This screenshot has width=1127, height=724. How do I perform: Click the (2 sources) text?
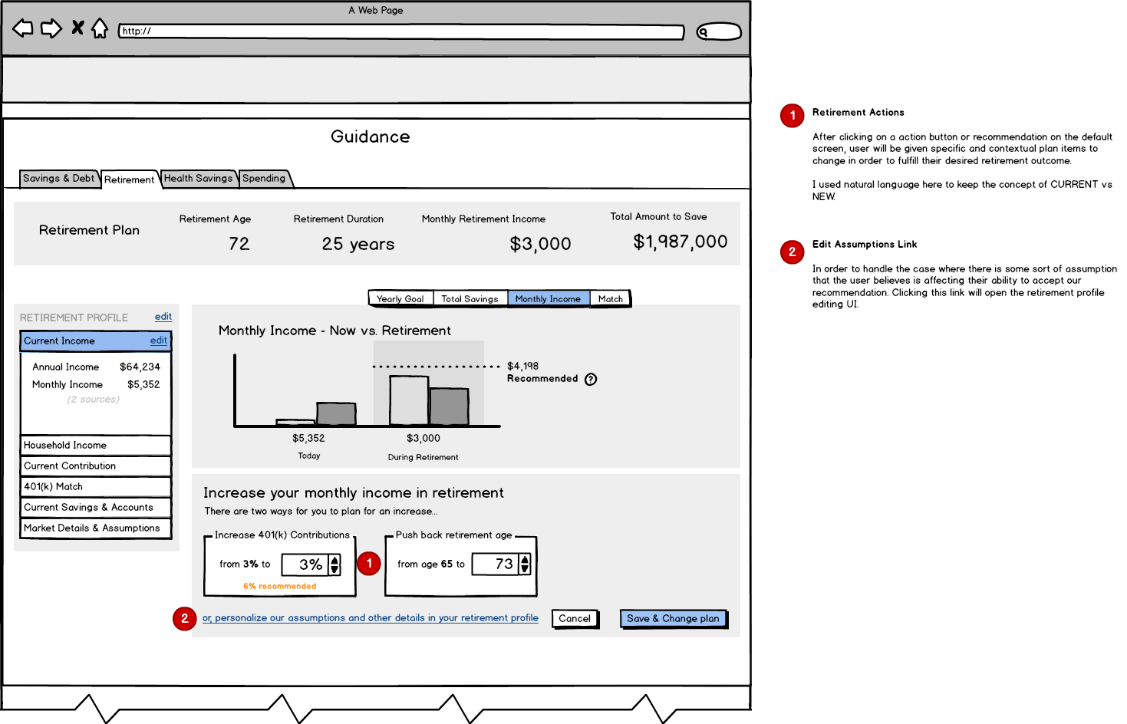click(94, 400)
